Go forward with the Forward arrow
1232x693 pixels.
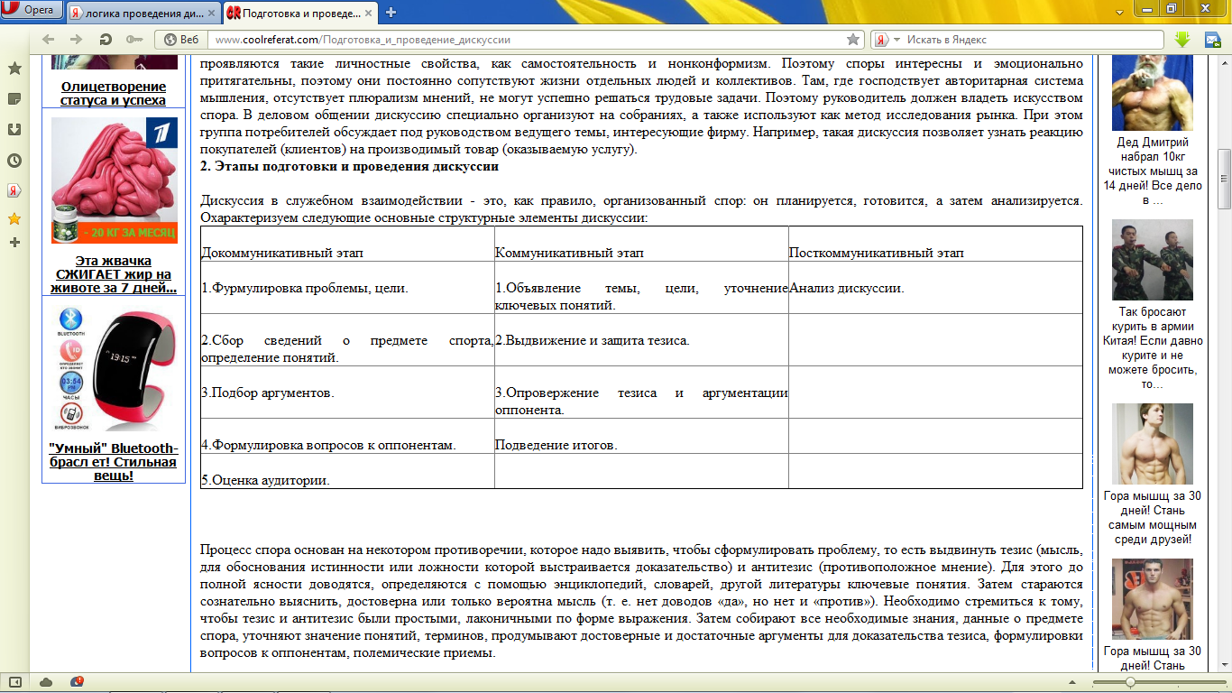77,40
